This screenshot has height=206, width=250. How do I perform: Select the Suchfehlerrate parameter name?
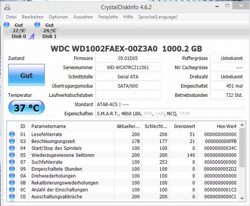pyautogui.click(x=47, y=162)
